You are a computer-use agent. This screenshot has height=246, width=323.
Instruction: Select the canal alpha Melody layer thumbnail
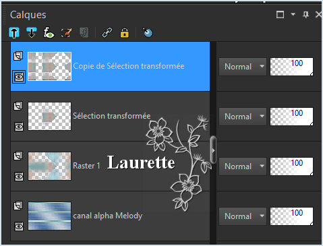49,216
